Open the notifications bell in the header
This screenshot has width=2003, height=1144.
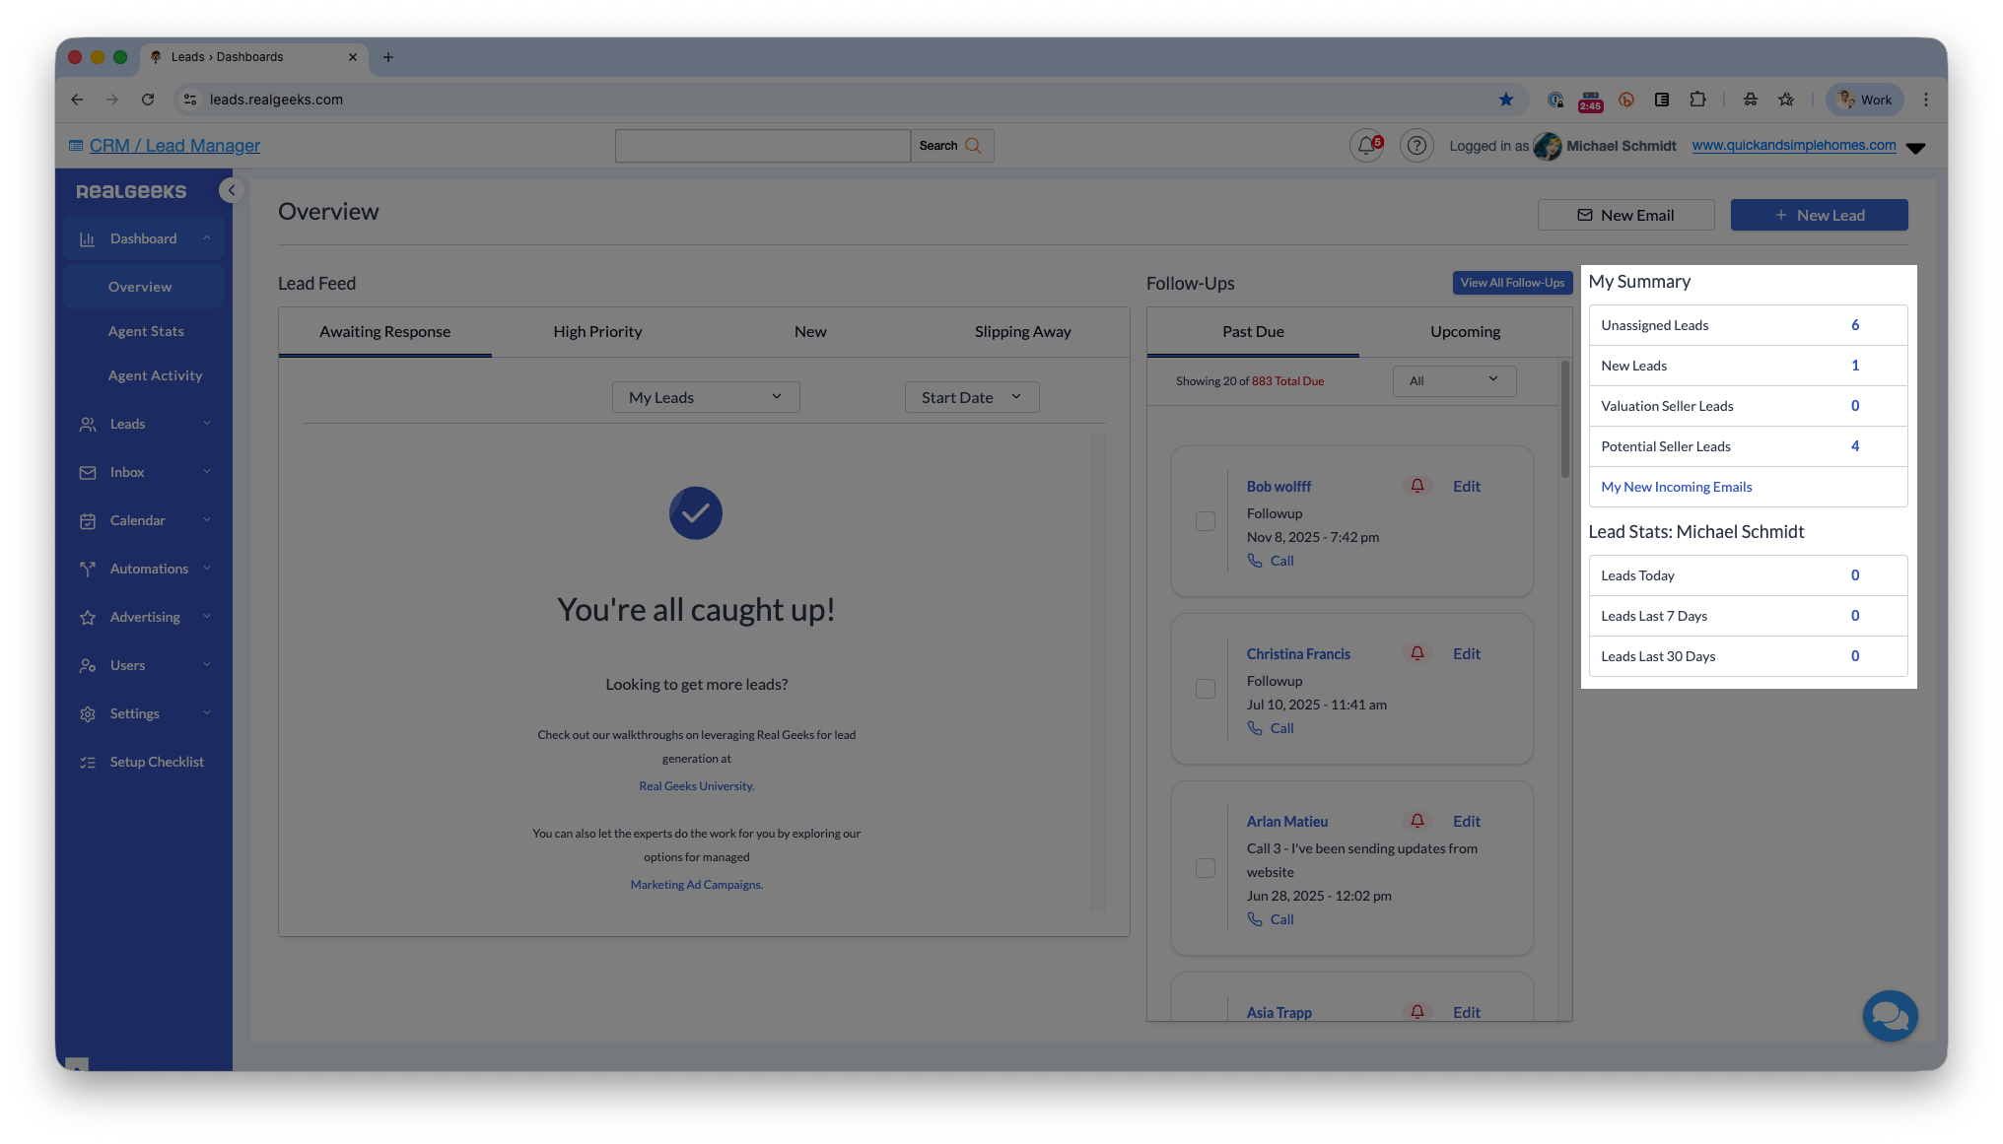[x=1366, y=146]
